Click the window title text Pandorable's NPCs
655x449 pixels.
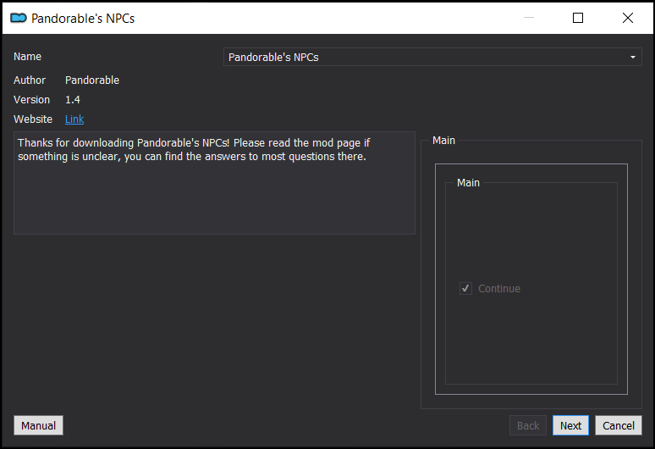point(83,19)
